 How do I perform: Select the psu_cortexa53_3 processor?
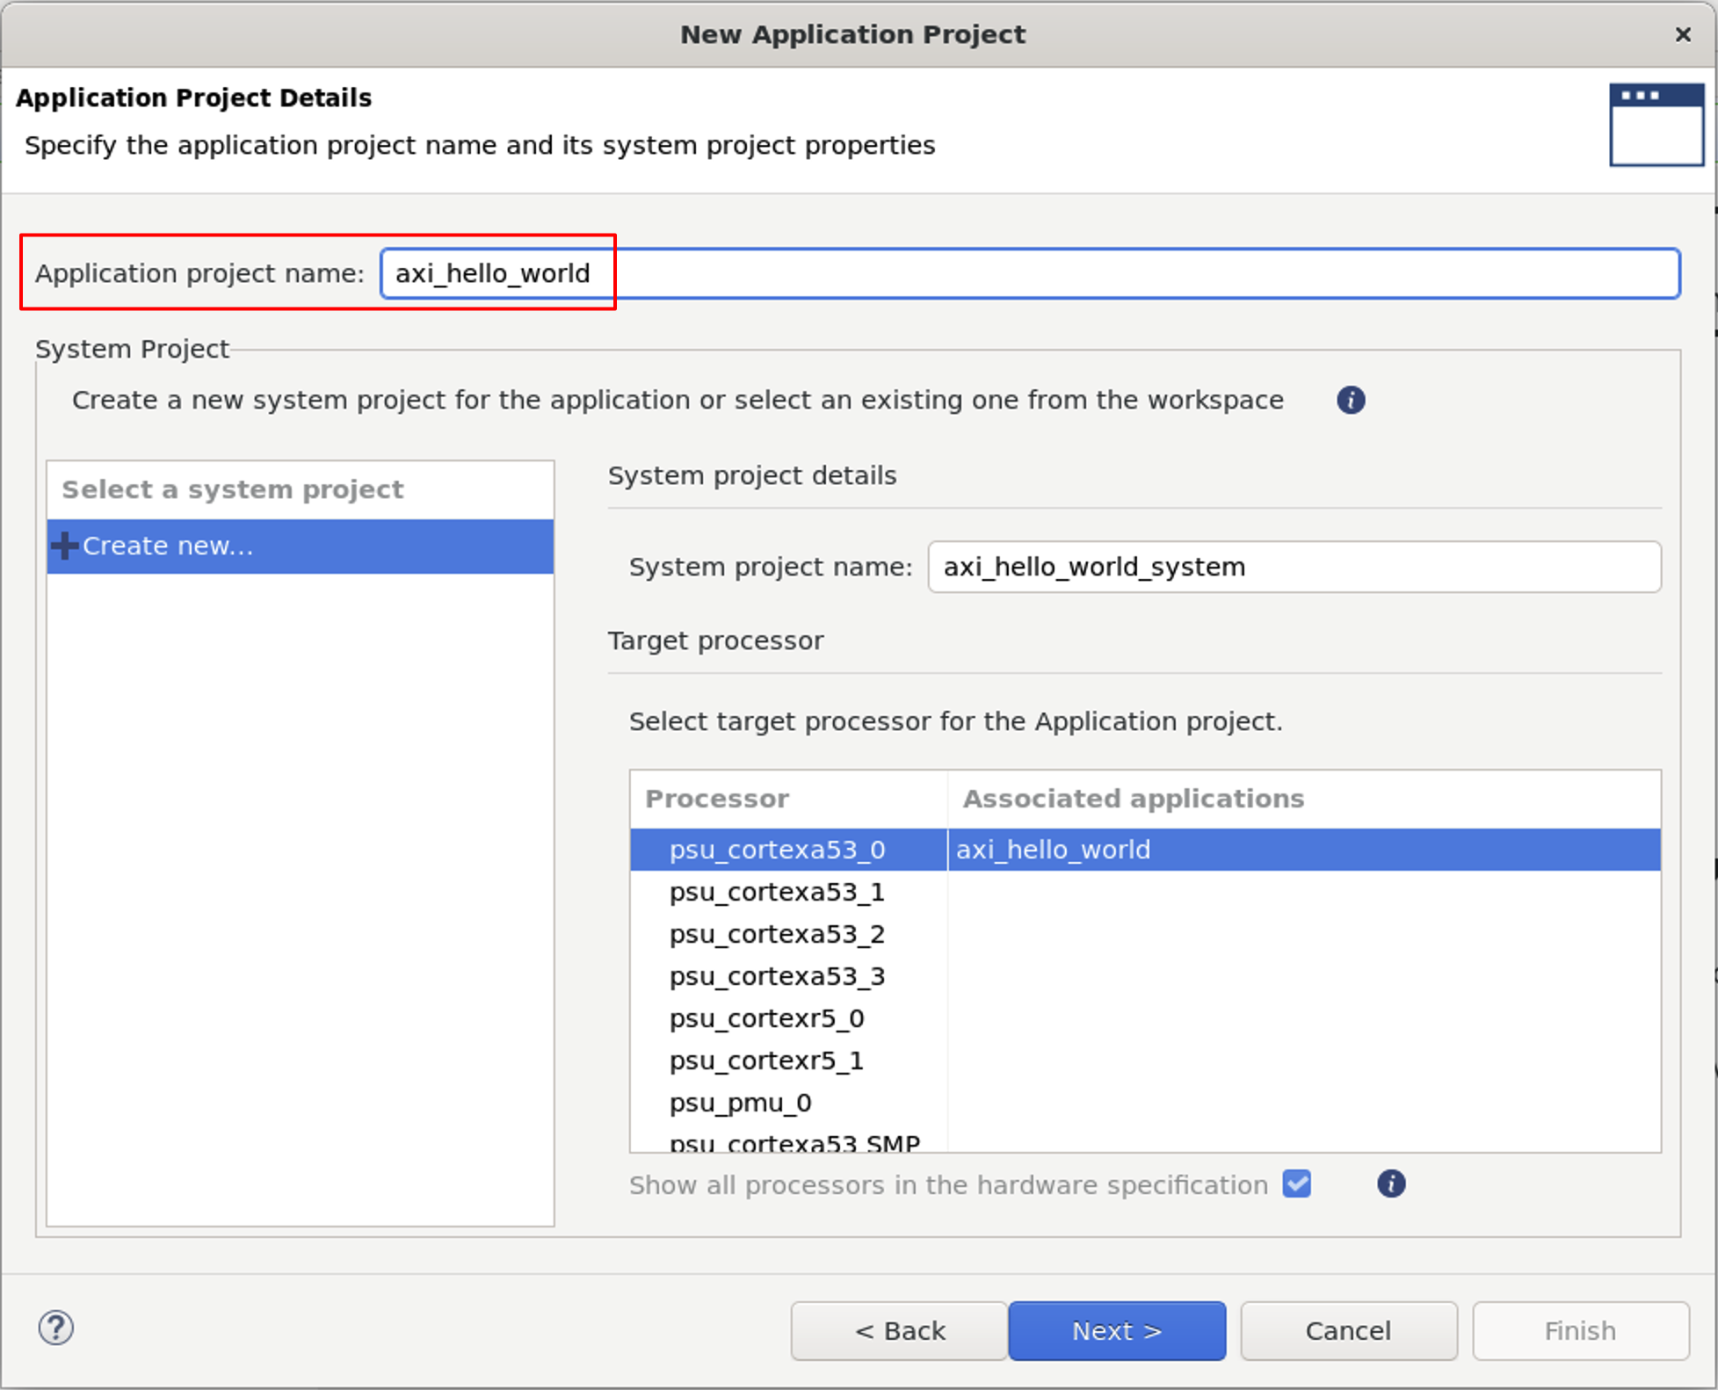click(777, 976)
